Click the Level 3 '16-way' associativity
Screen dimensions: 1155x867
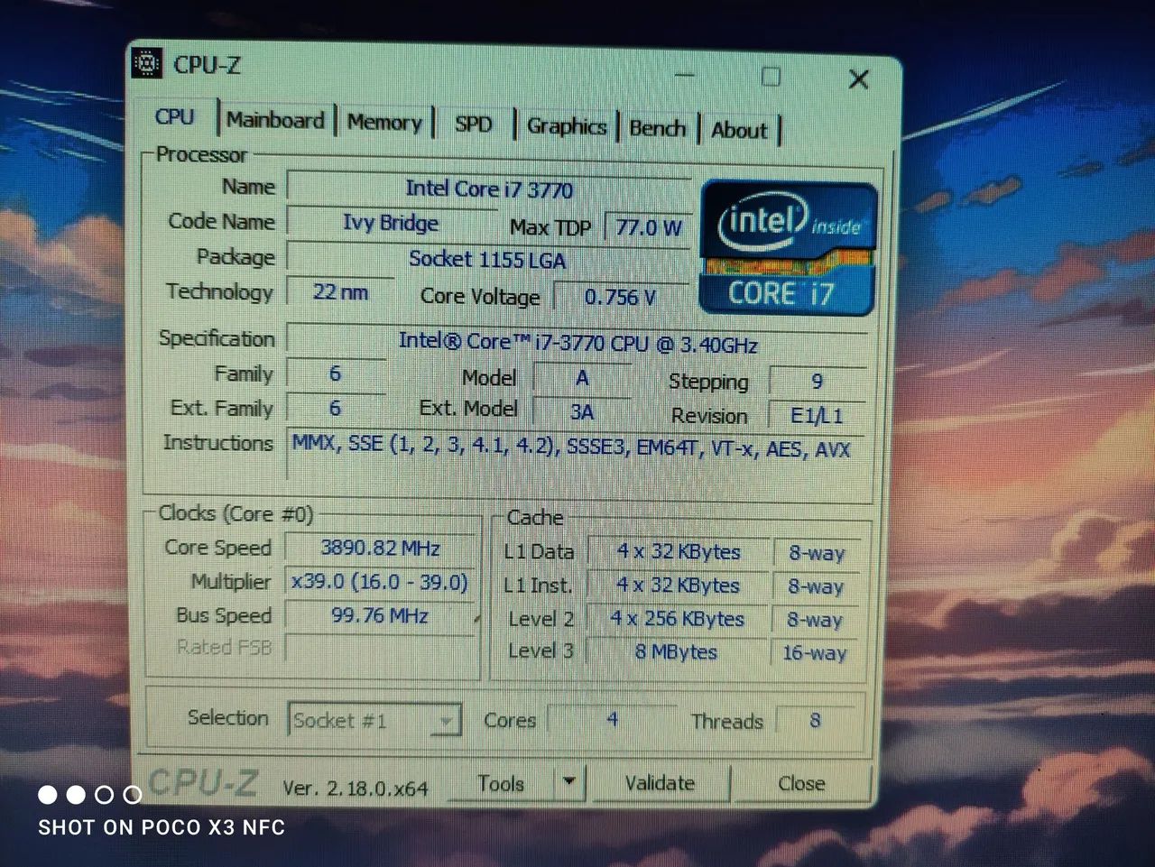(x=815, y=652)
